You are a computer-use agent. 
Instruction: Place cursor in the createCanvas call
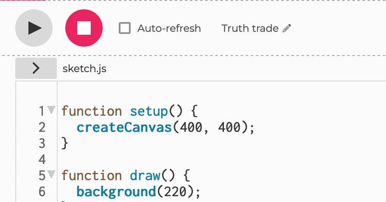[x=165, y=127]
